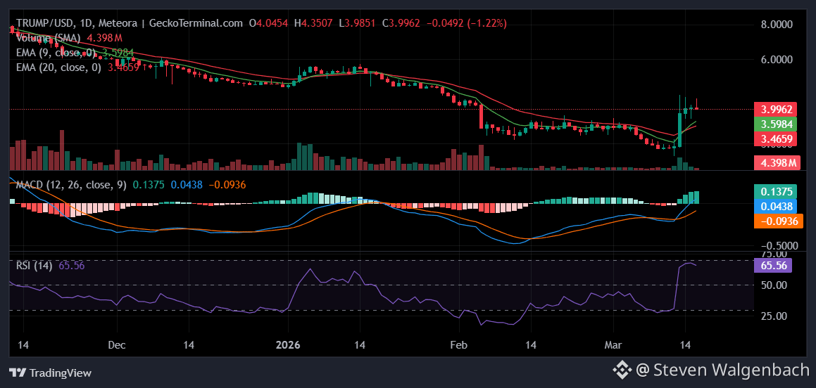Click the 6.0000 price scale tick
Viewport: 816px width, 388px height.
click(x=776, y=60)
